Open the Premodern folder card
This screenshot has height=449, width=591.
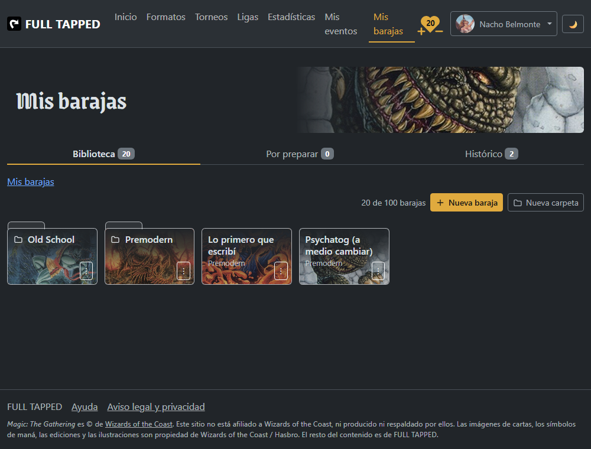150,256
